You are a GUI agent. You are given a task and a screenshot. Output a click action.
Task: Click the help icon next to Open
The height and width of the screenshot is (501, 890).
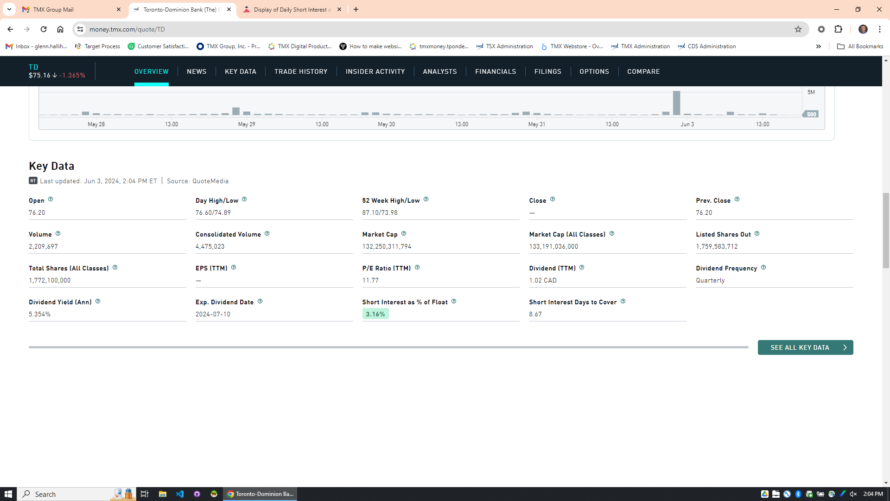click(x=51, y=199)
